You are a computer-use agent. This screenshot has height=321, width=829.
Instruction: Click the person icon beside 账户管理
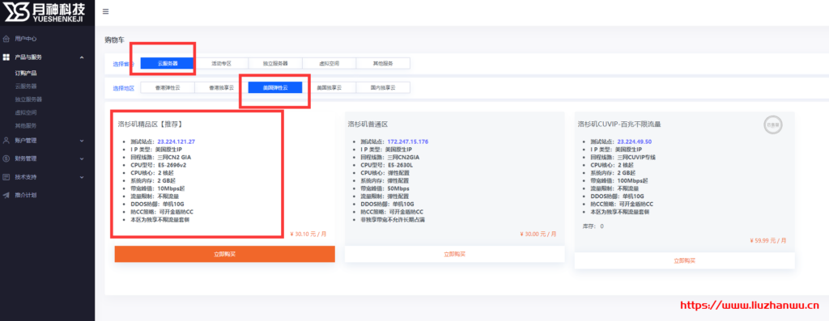point(6,141)
